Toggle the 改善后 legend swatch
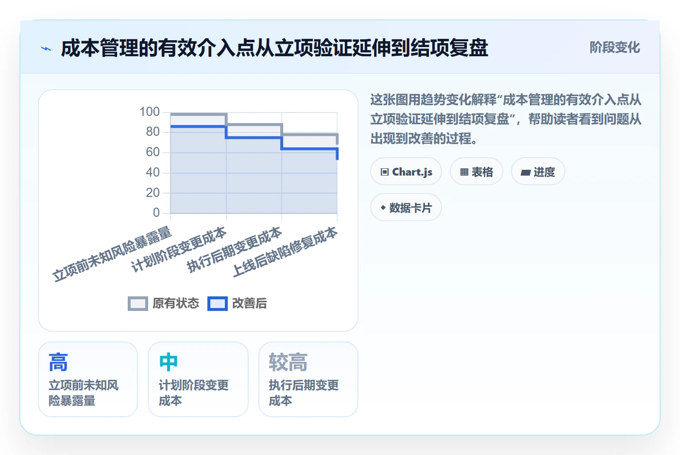Viewport: 680px width, 455px height. (218, 304)
